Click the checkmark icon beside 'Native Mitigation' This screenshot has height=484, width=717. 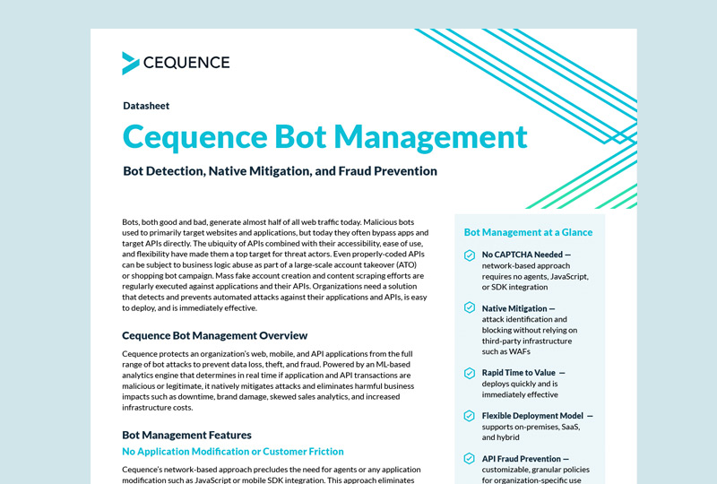point(470,307)
